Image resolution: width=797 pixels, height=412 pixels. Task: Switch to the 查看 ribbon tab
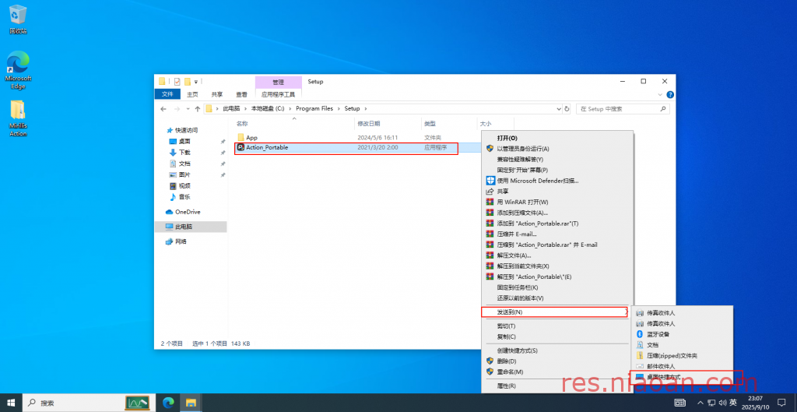(241, 94)
